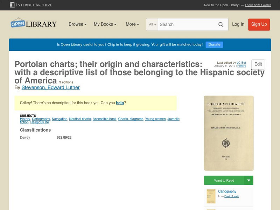
Task: Click the magnifying glass search icon
Action: pos(221,24)
